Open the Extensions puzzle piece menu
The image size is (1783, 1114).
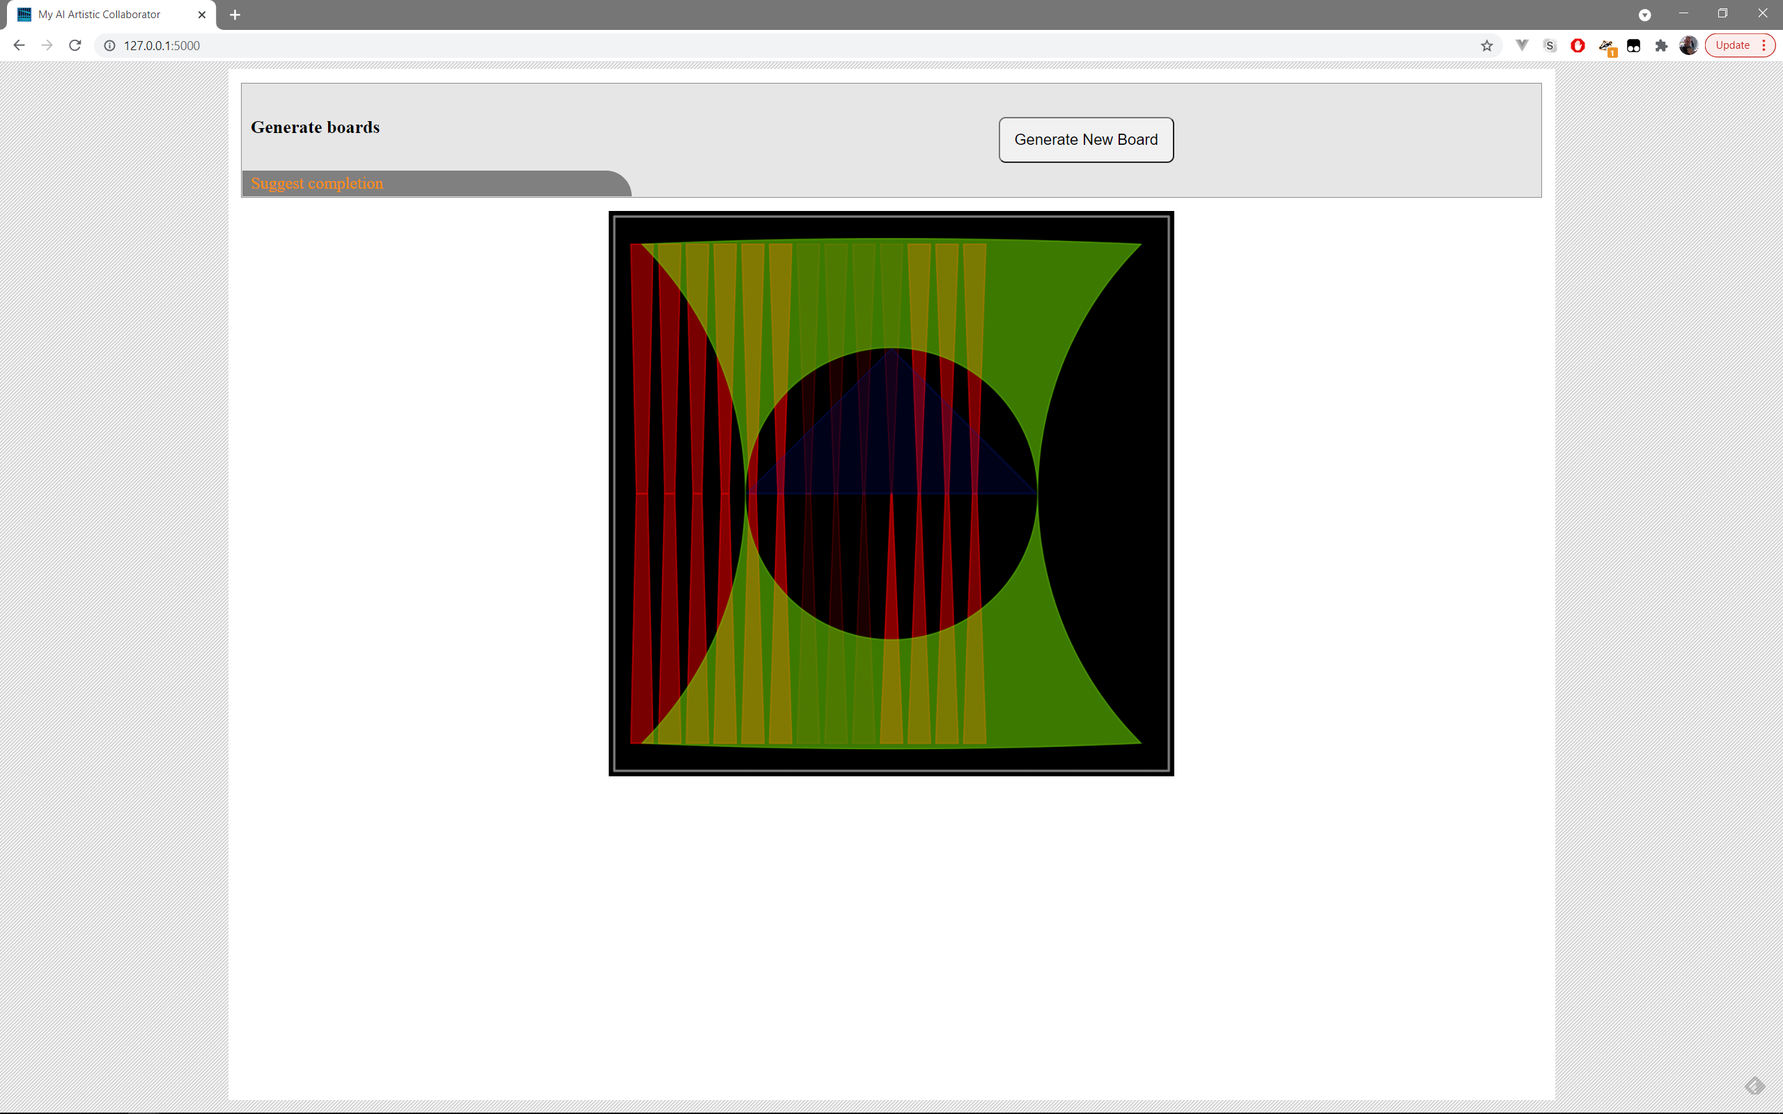pyautogui.click(x=1660, y=46)
